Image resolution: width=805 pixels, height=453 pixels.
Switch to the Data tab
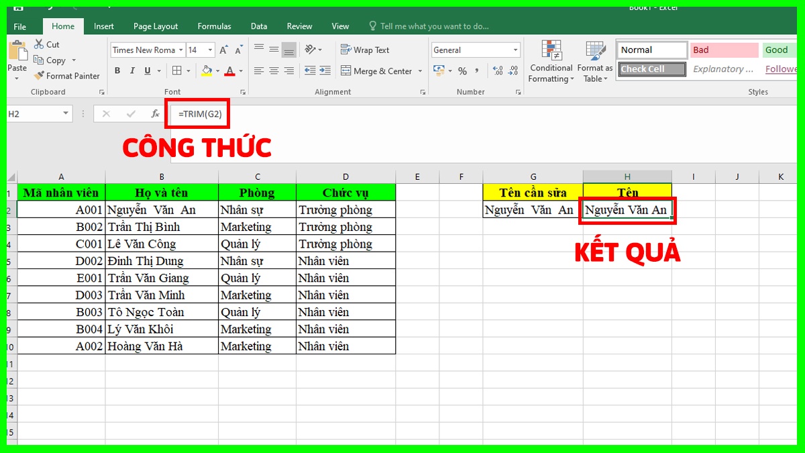tap(259, 26)
